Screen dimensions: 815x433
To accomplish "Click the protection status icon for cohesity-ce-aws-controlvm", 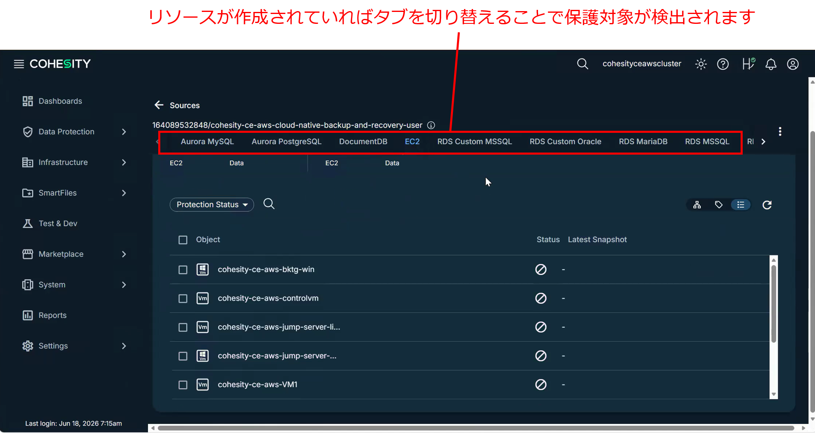I will pos(541,298).
